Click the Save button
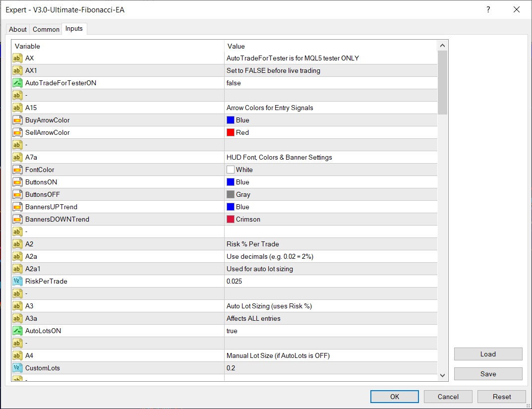Image resolution: width=532 pixels, height=409 pixels. [x=488, y=374]
